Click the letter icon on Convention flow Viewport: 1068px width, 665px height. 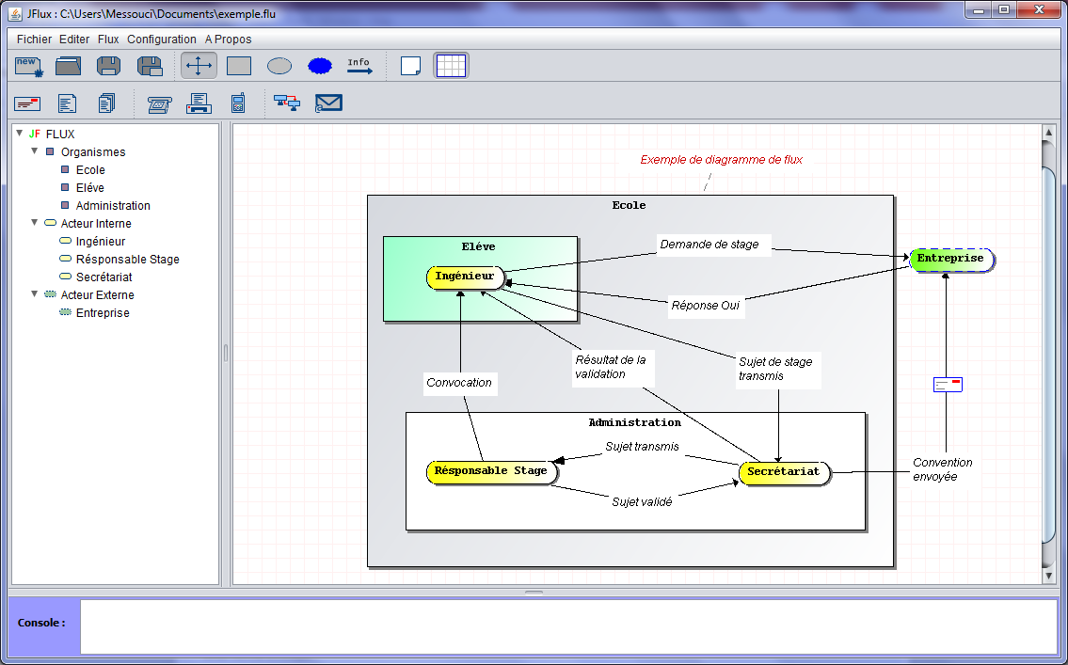tap(948, 385)
